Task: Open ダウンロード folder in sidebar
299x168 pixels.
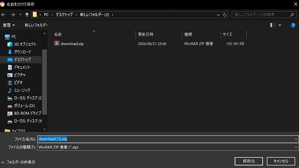Action: pyautogui.click(x=22, y=52)
